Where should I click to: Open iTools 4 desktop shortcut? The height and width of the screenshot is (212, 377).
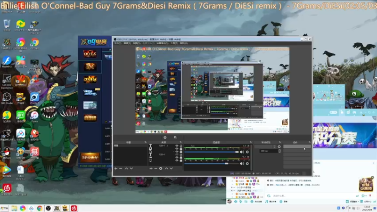[34, 98]
